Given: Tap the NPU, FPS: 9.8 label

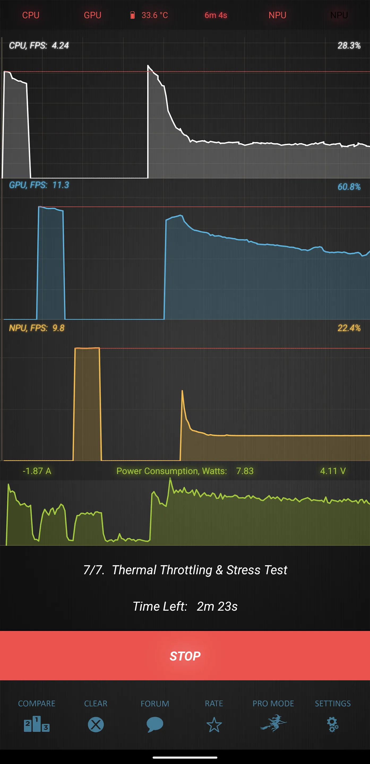Looking at the screenshot, I should 36,328.
